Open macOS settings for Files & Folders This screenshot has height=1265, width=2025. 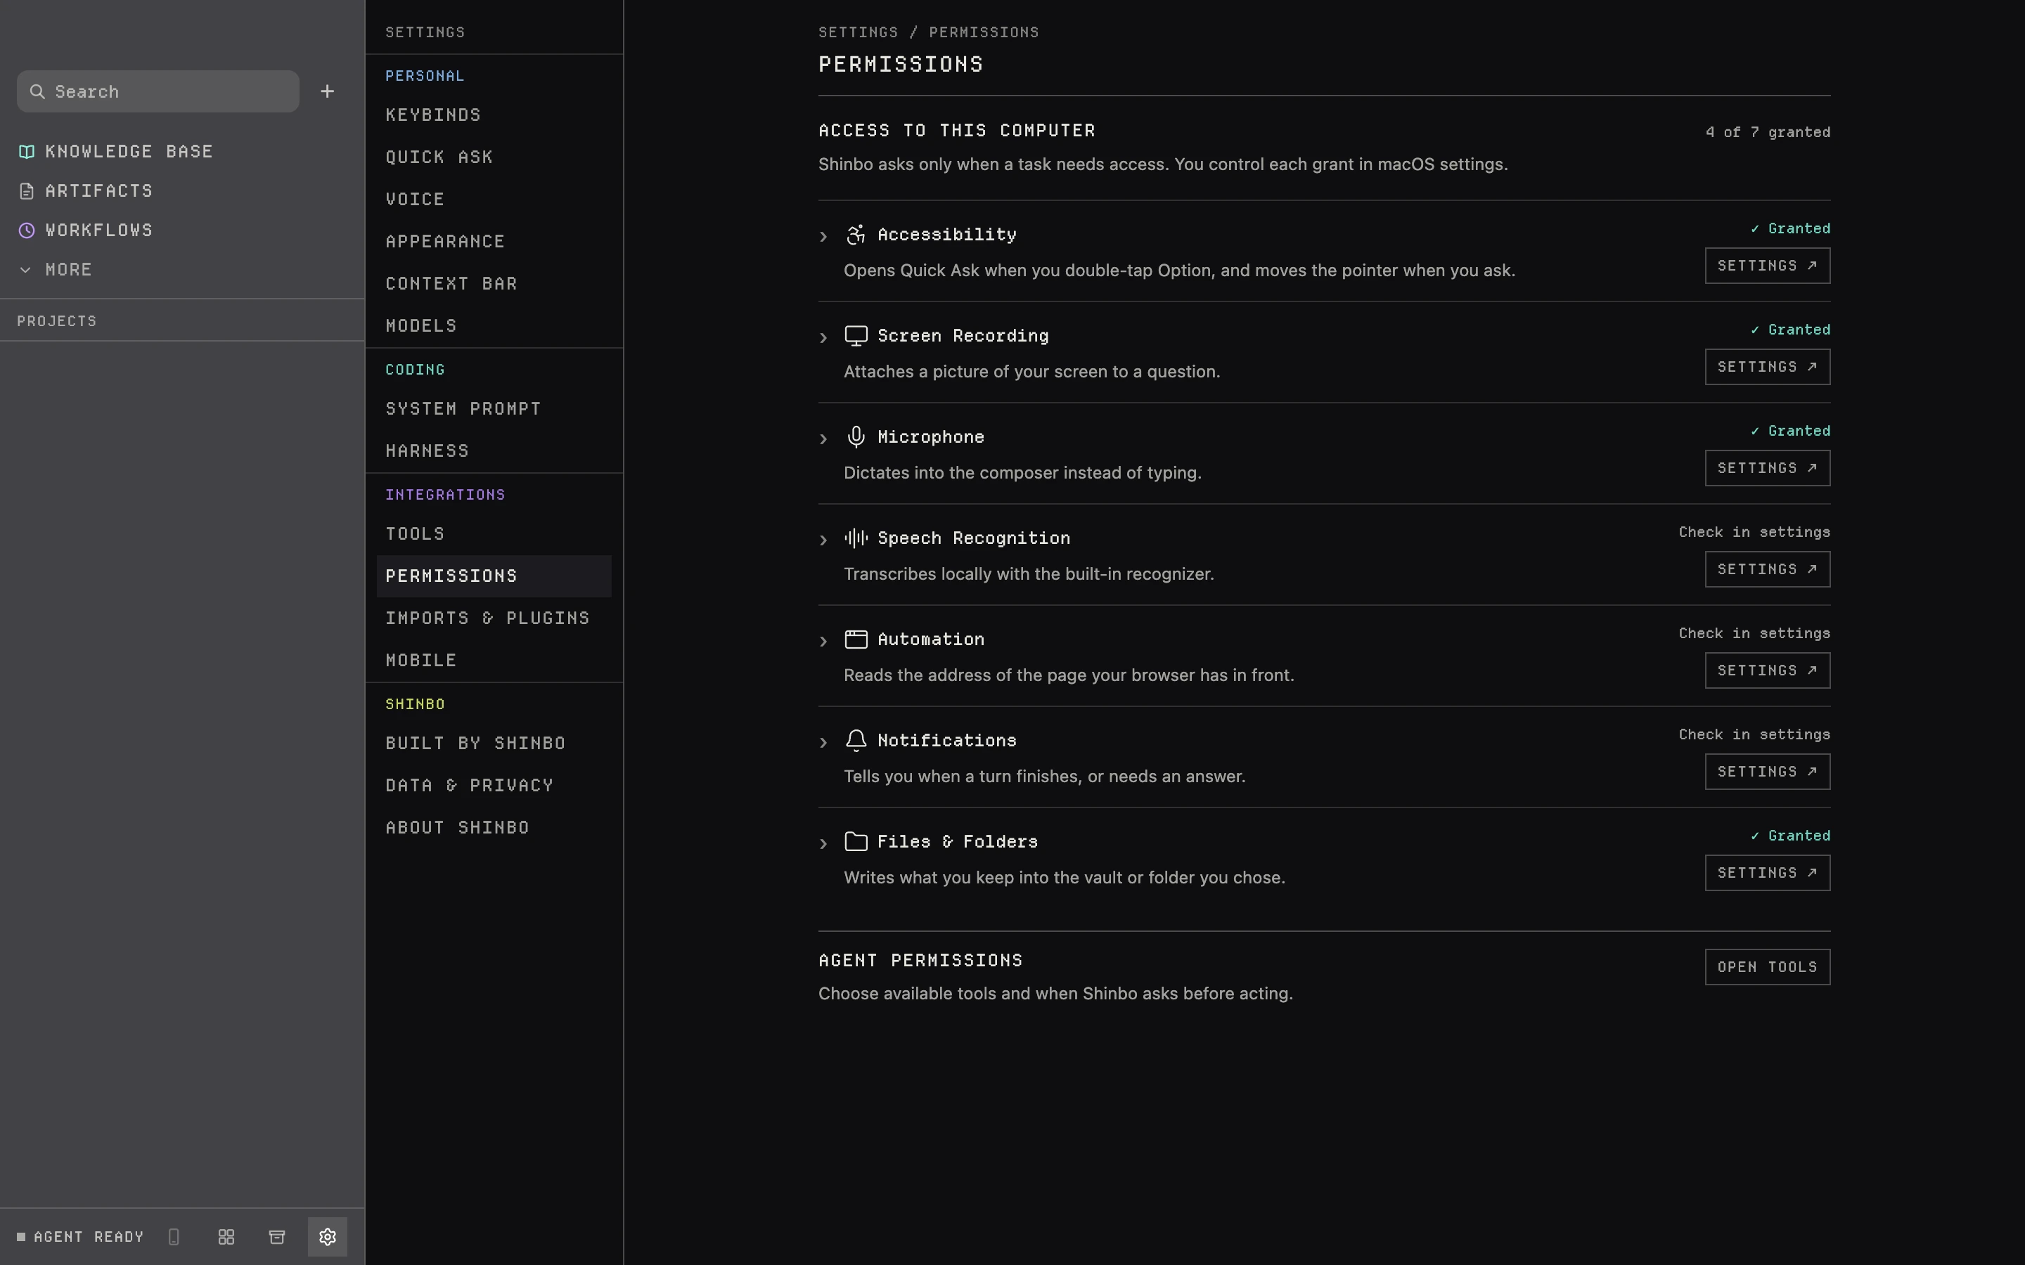click(1767, 873)
